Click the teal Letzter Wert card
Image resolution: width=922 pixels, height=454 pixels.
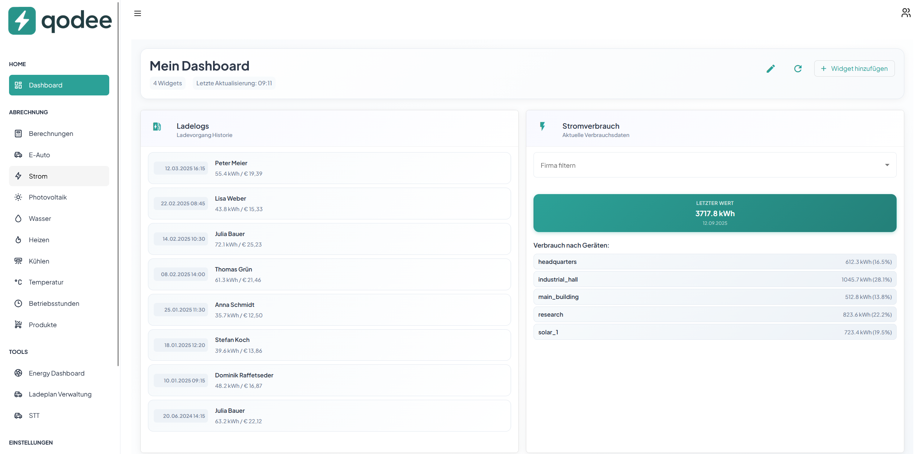[x=714, y=213]
